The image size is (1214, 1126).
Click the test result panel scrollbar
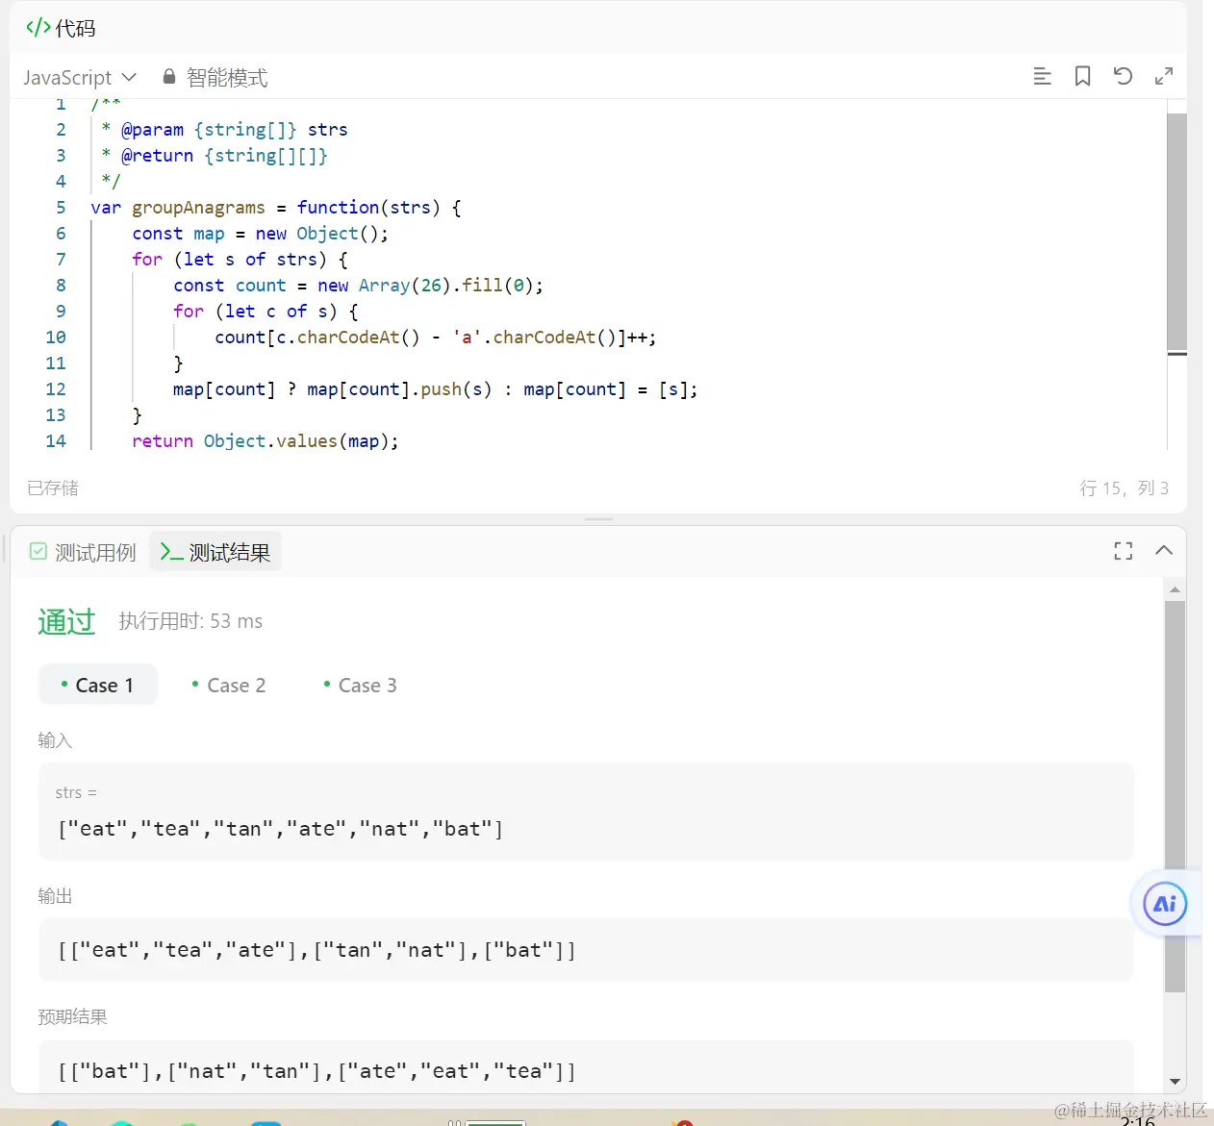click(x=1175, y=796)
